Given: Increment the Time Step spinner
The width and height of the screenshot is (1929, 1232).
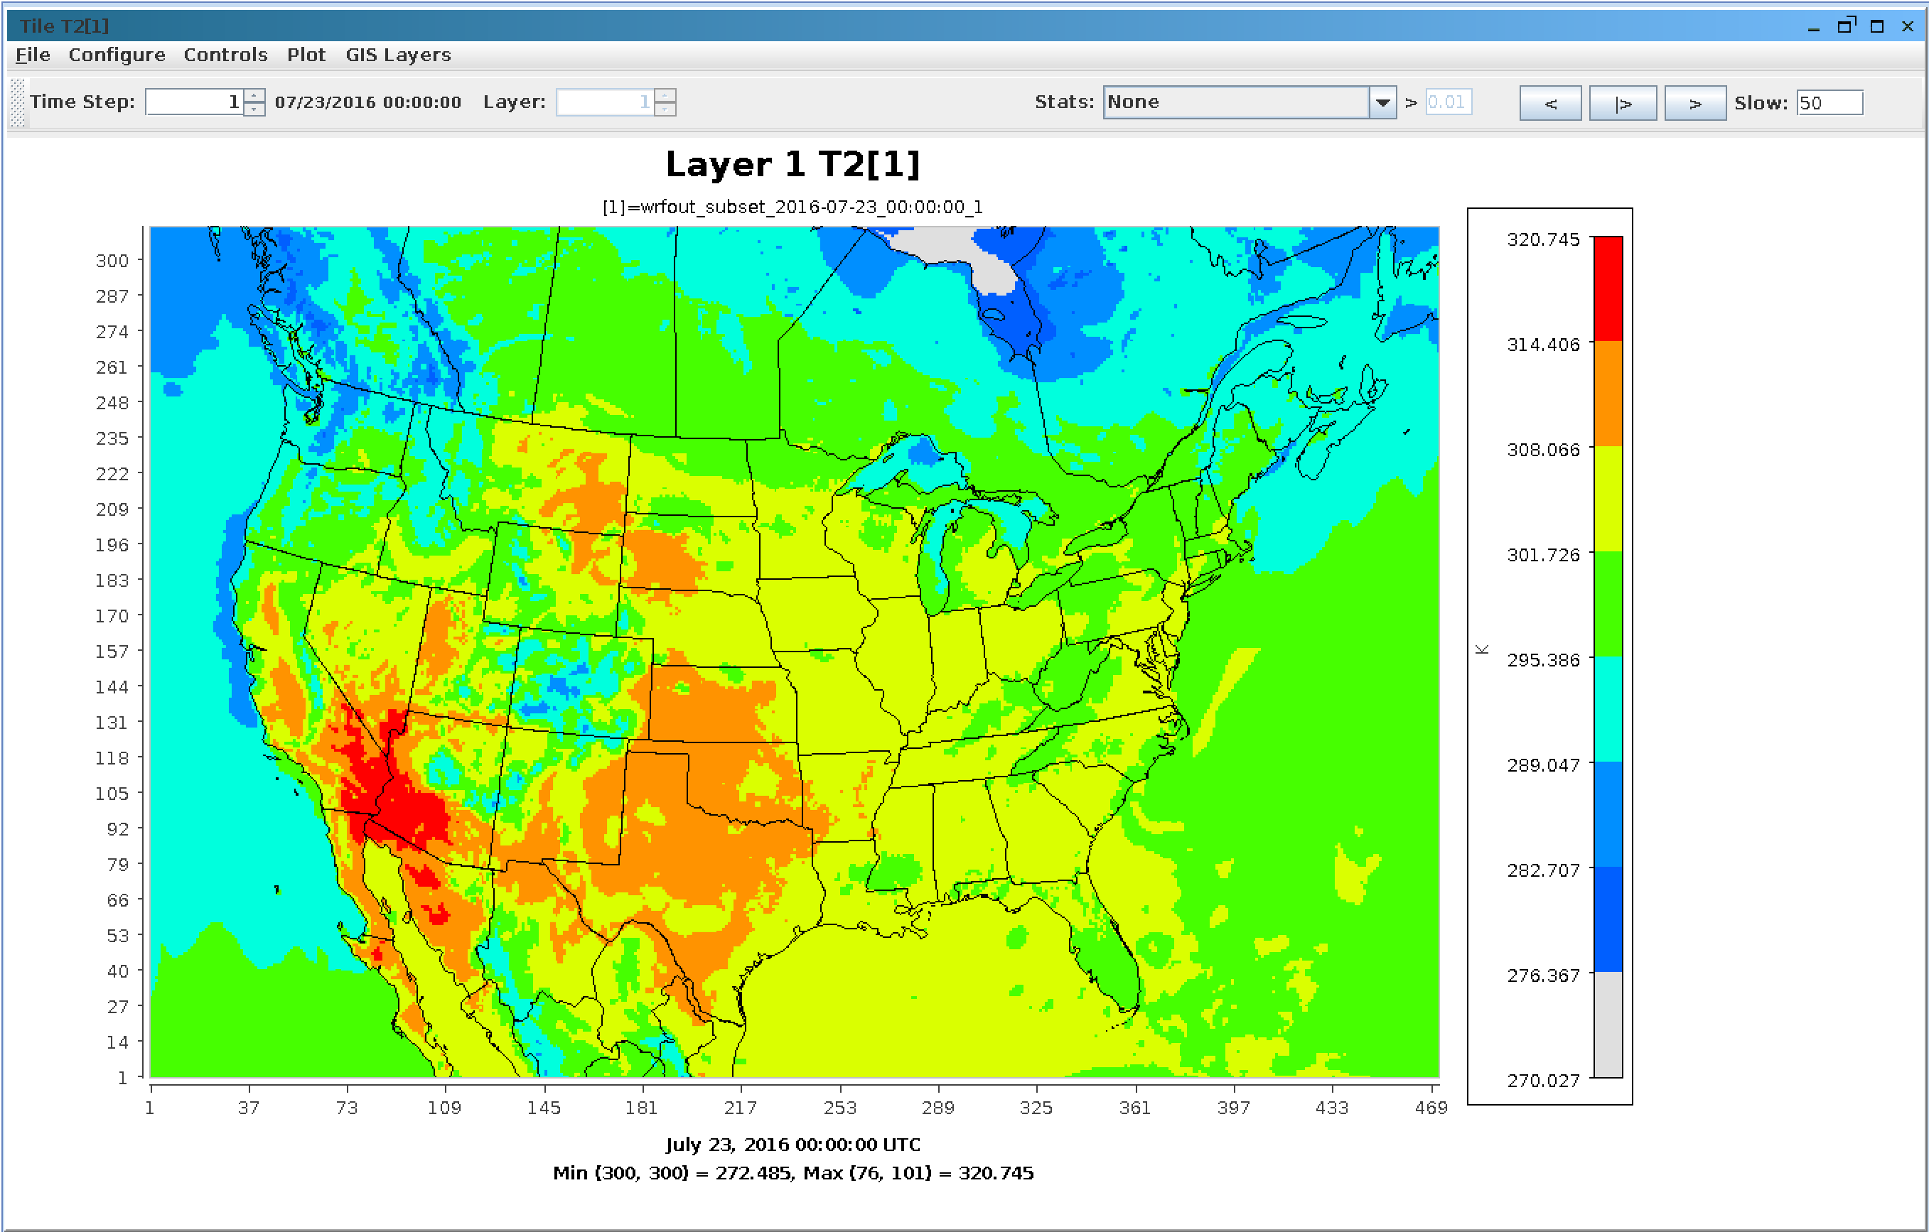Looking at the screenshot, I should click(254, 94).
